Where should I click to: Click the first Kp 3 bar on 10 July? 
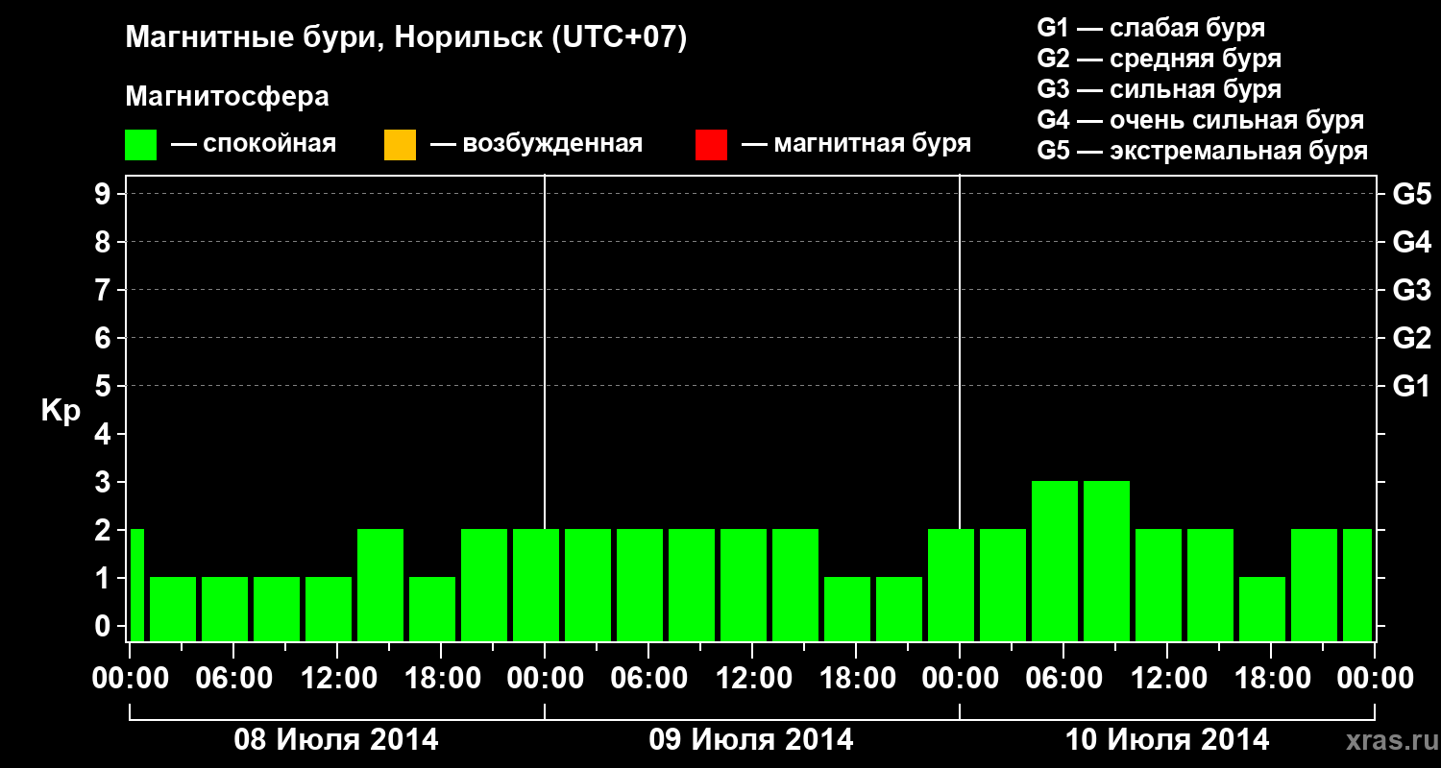pos(1055,561)
